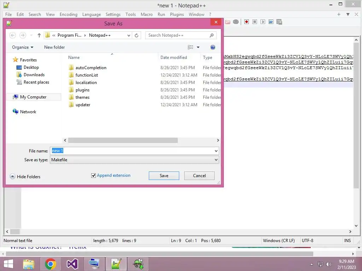Open File Explorer from the taskbar

coord(29,264)
